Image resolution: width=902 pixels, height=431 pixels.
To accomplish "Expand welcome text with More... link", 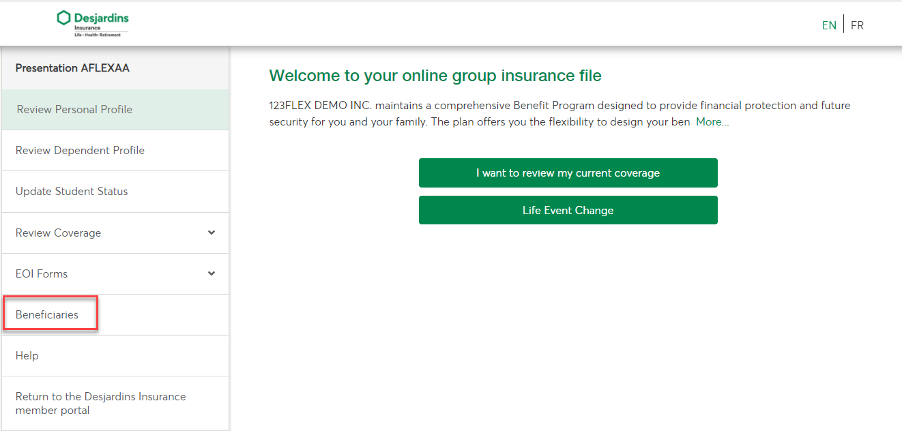I will 712,122.
